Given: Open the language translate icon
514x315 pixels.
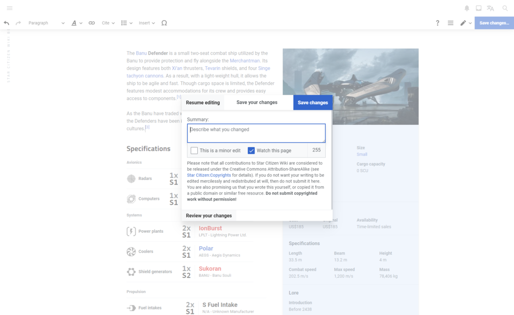Looking at the screenshot, I should click(x=490, y=8).
